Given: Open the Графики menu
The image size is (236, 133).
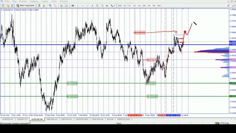Looking at the screenshot, I should pos(34,1).
